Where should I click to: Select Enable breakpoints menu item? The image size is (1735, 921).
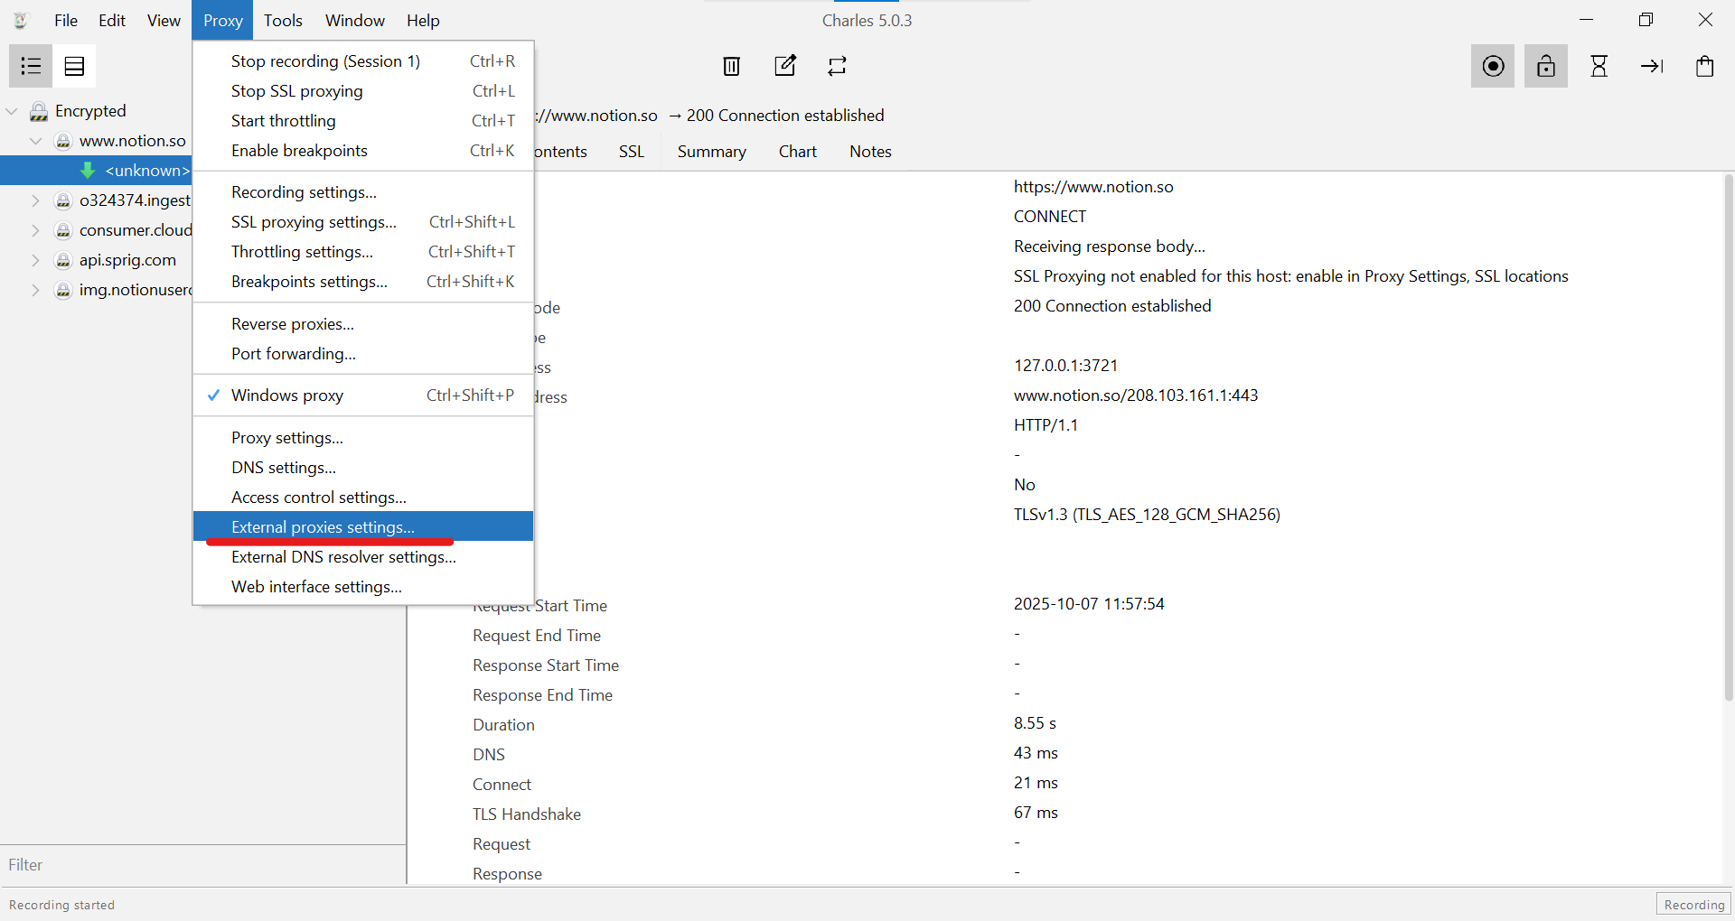pyautogui.click(x=299, y=151)
